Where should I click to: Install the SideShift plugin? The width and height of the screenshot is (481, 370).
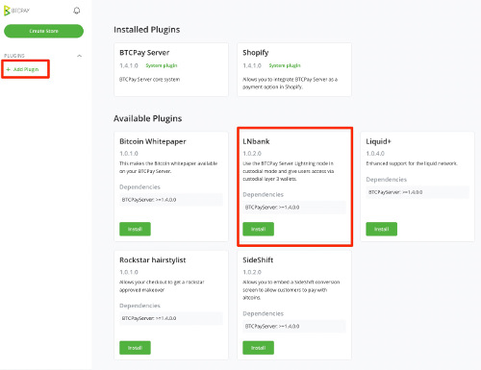(258, 348)
